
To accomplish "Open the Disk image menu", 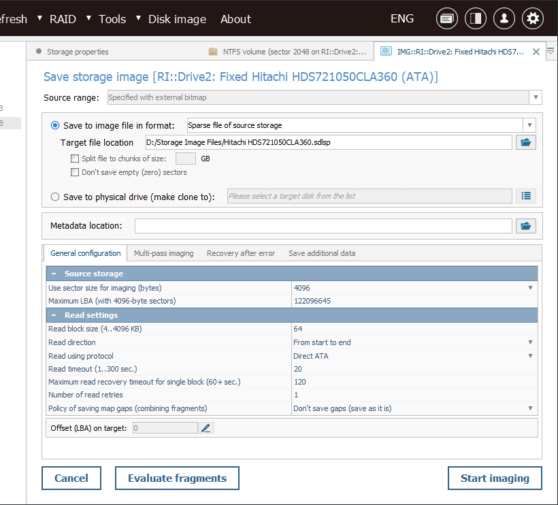I will (177, 19).
